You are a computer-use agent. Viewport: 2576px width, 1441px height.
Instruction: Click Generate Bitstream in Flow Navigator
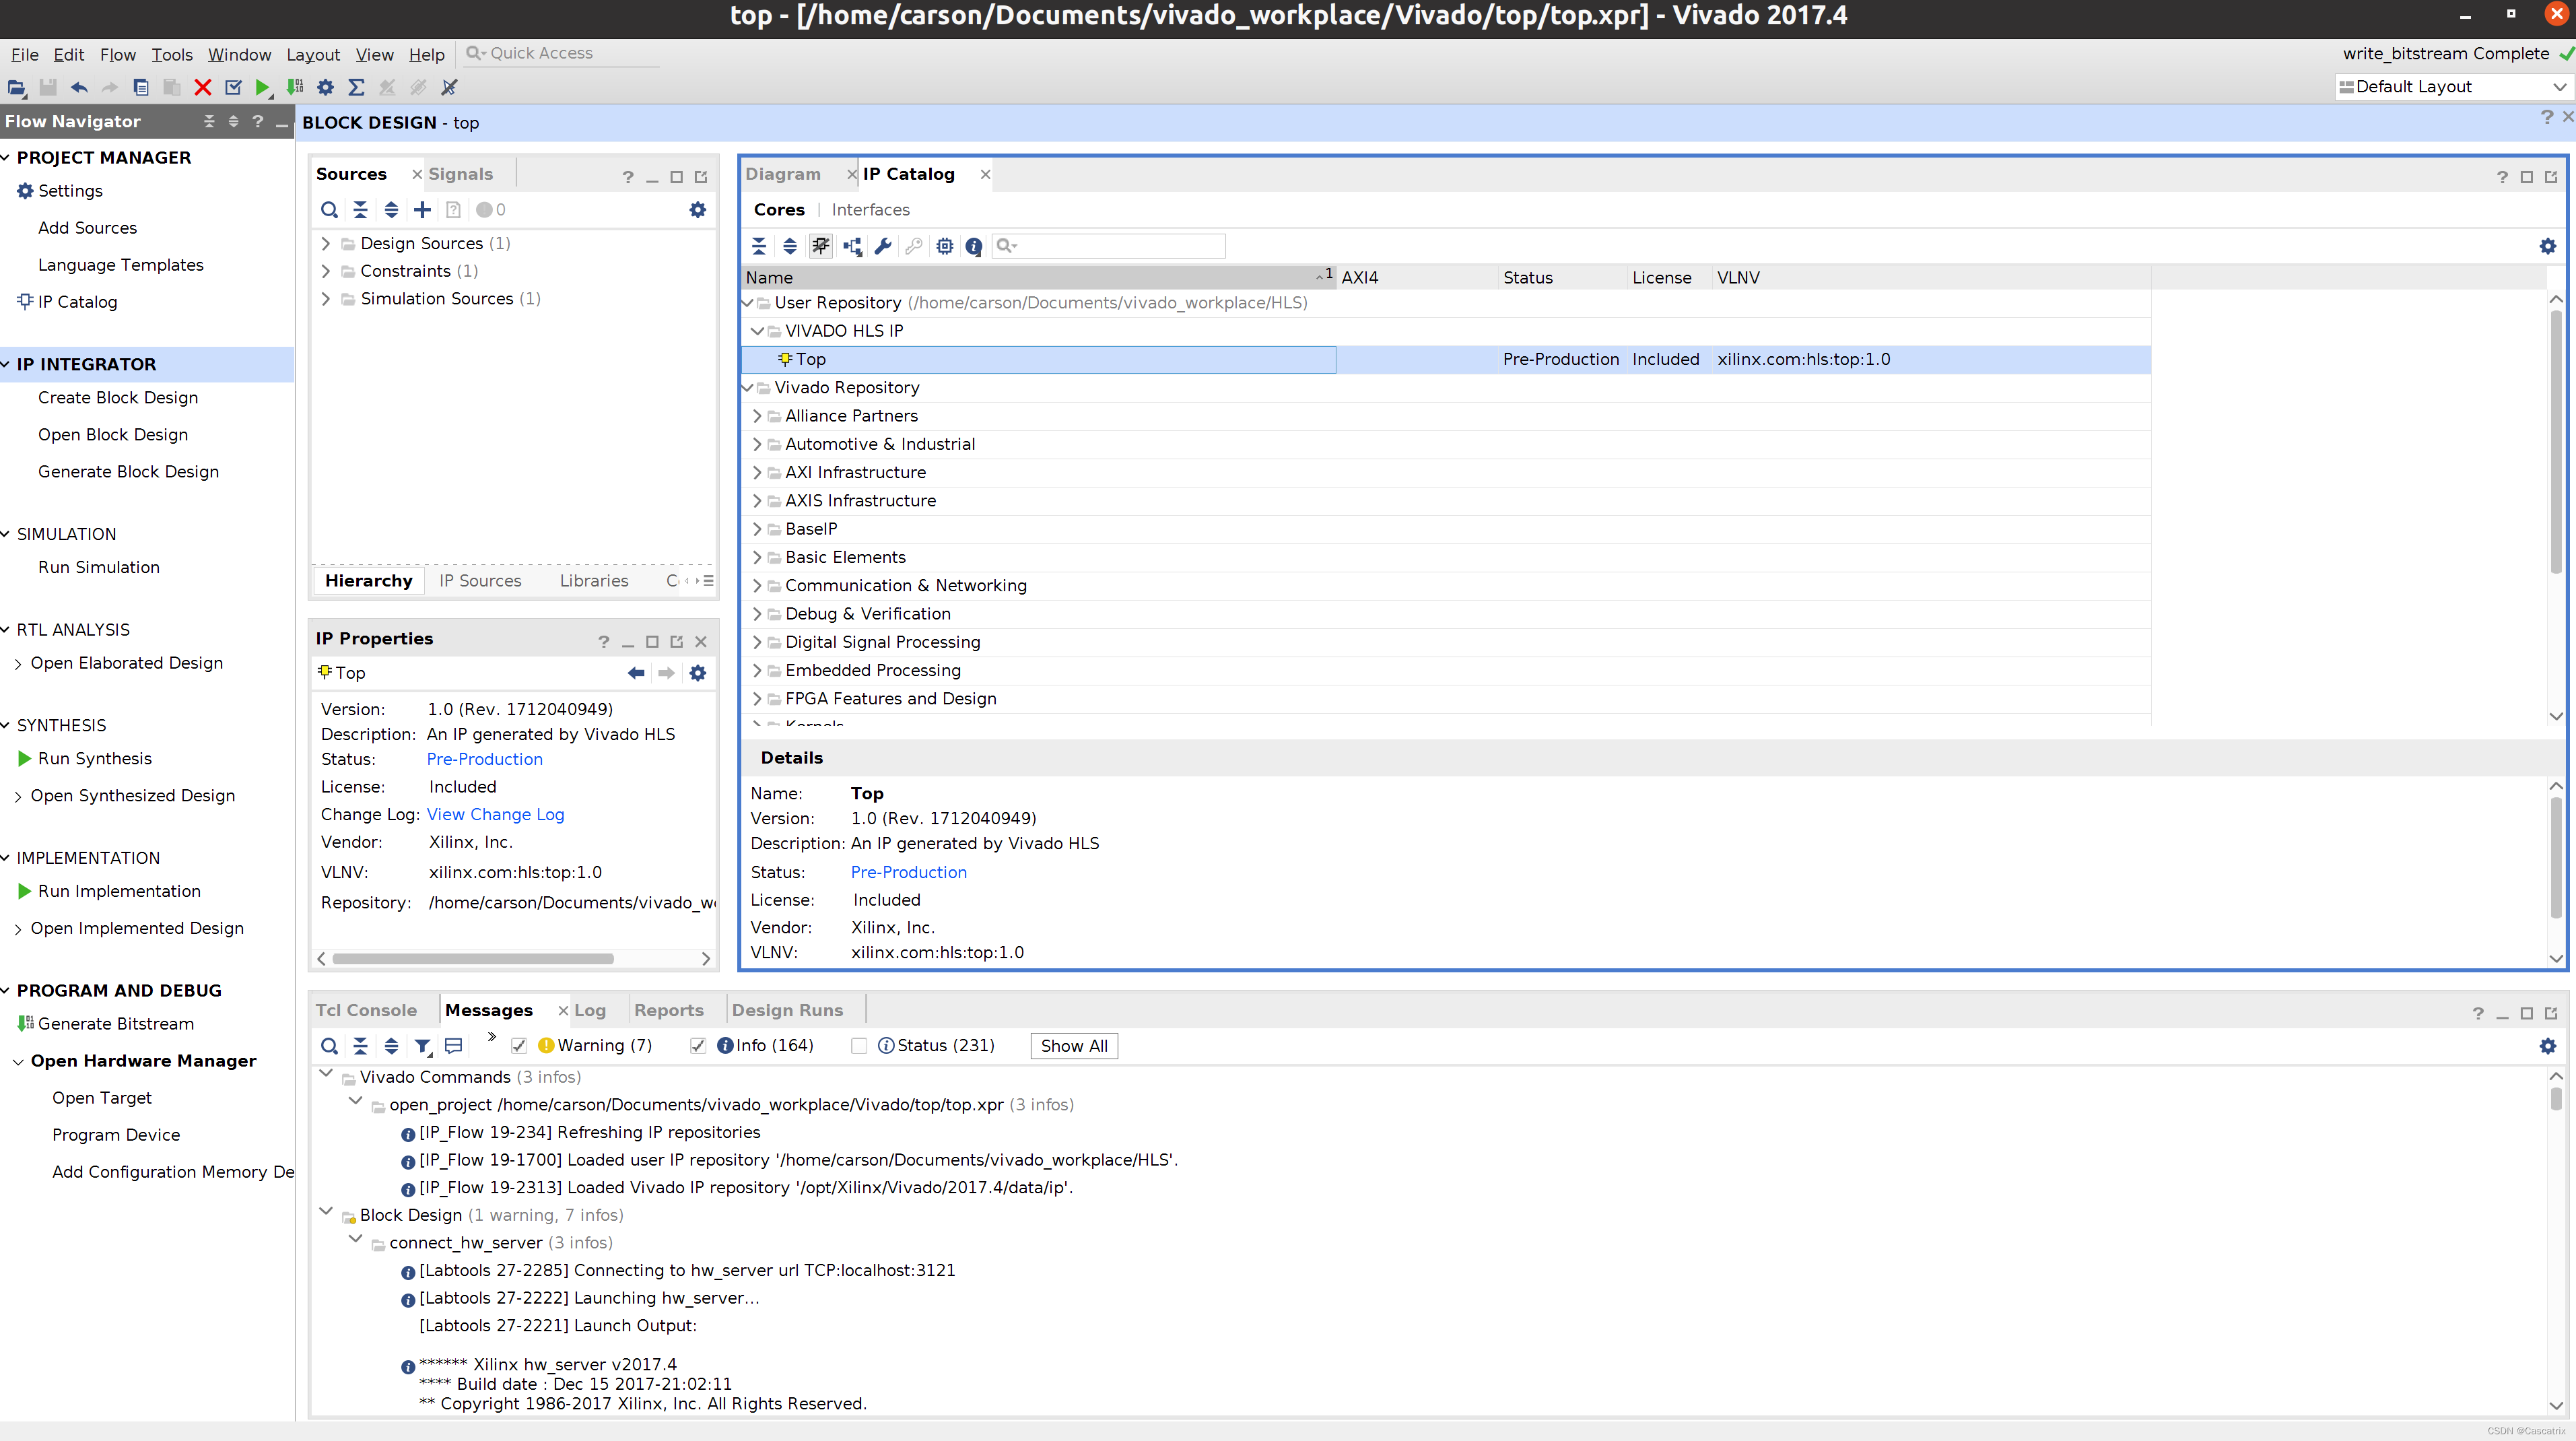[x=116, y=1024]
